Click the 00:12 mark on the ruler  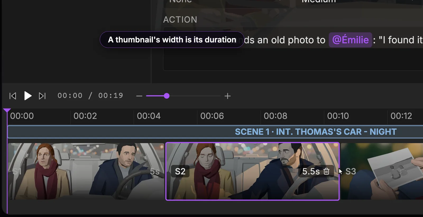coord(401,116)
